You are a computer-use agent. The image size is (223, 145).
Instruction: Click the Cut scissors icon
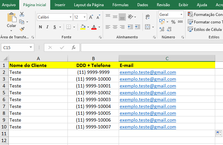pos(22,14)
